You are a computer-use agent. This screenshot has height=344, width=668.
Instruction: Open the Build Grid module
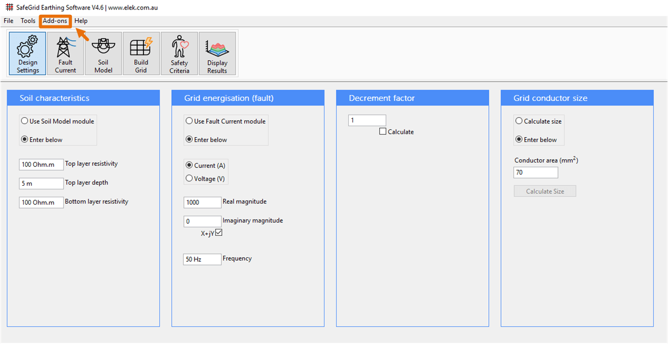tap(141, 53)
